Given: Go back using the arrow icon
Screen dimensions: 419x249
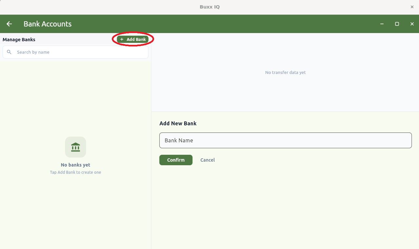Looking at the screenshot, I should pos(9,24).
